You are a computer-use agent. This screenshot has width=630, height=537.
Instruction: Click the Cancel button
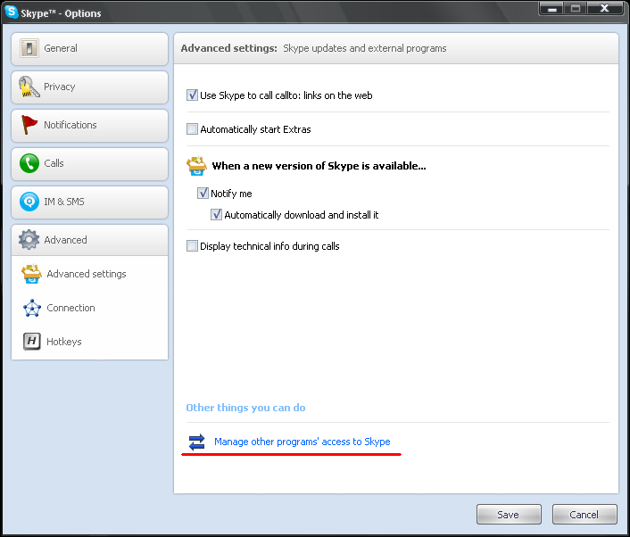tap(584, 515)
